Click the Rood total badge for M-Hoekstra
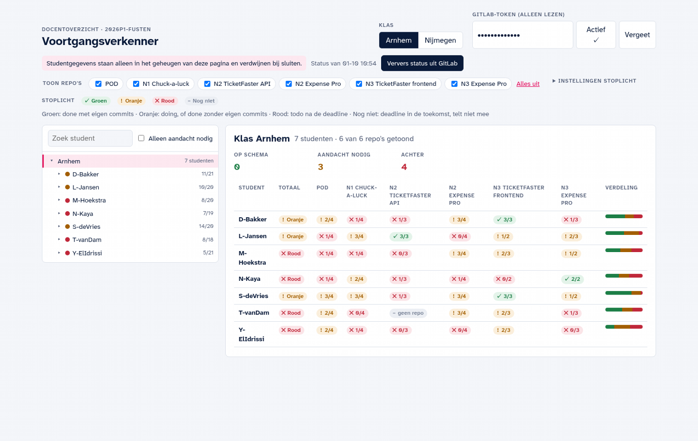The image size is (698, 441). pos(291,254)
